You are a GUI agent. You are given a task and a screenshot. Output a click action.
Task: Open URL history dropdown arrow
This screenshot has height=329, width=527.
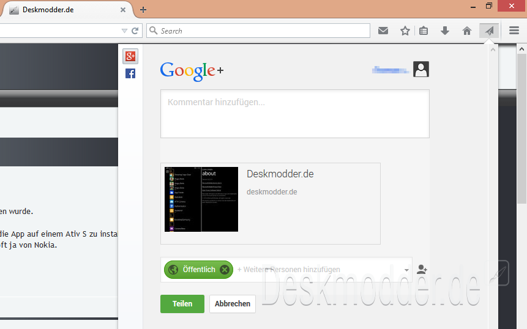tap(124, 31)
